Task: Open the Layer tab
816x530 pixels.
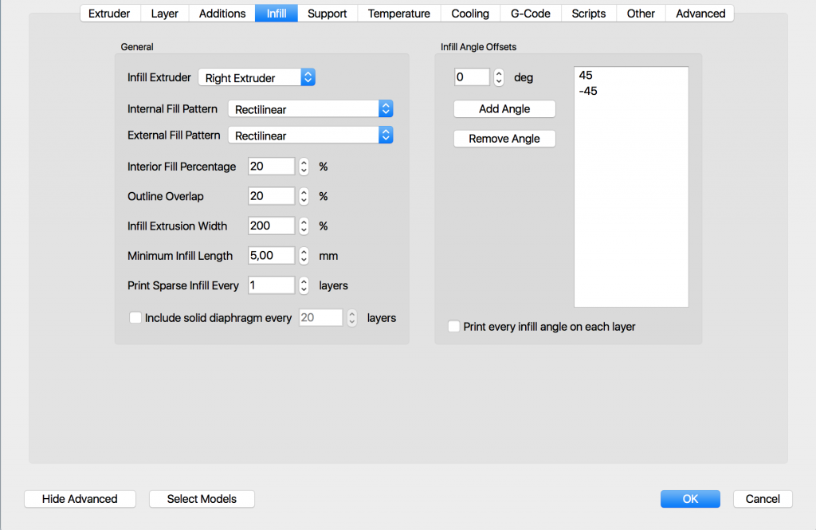Action: [x=164, y=14]
